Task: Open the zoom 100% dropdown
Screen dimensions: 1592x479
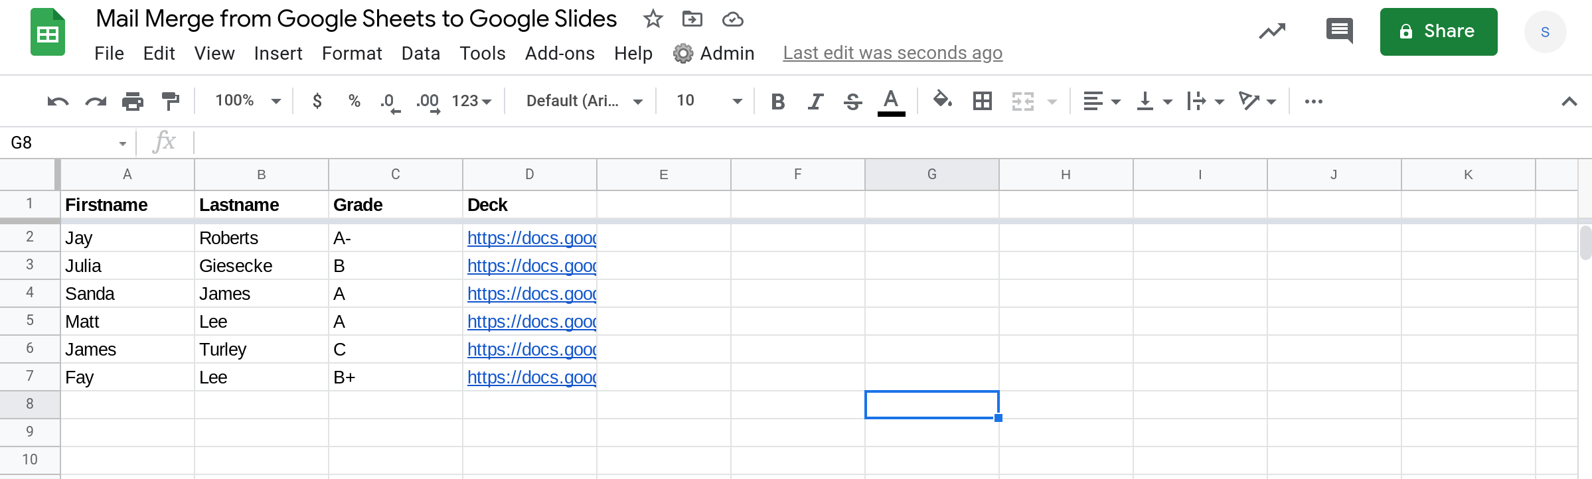Action: coord(247,101)
